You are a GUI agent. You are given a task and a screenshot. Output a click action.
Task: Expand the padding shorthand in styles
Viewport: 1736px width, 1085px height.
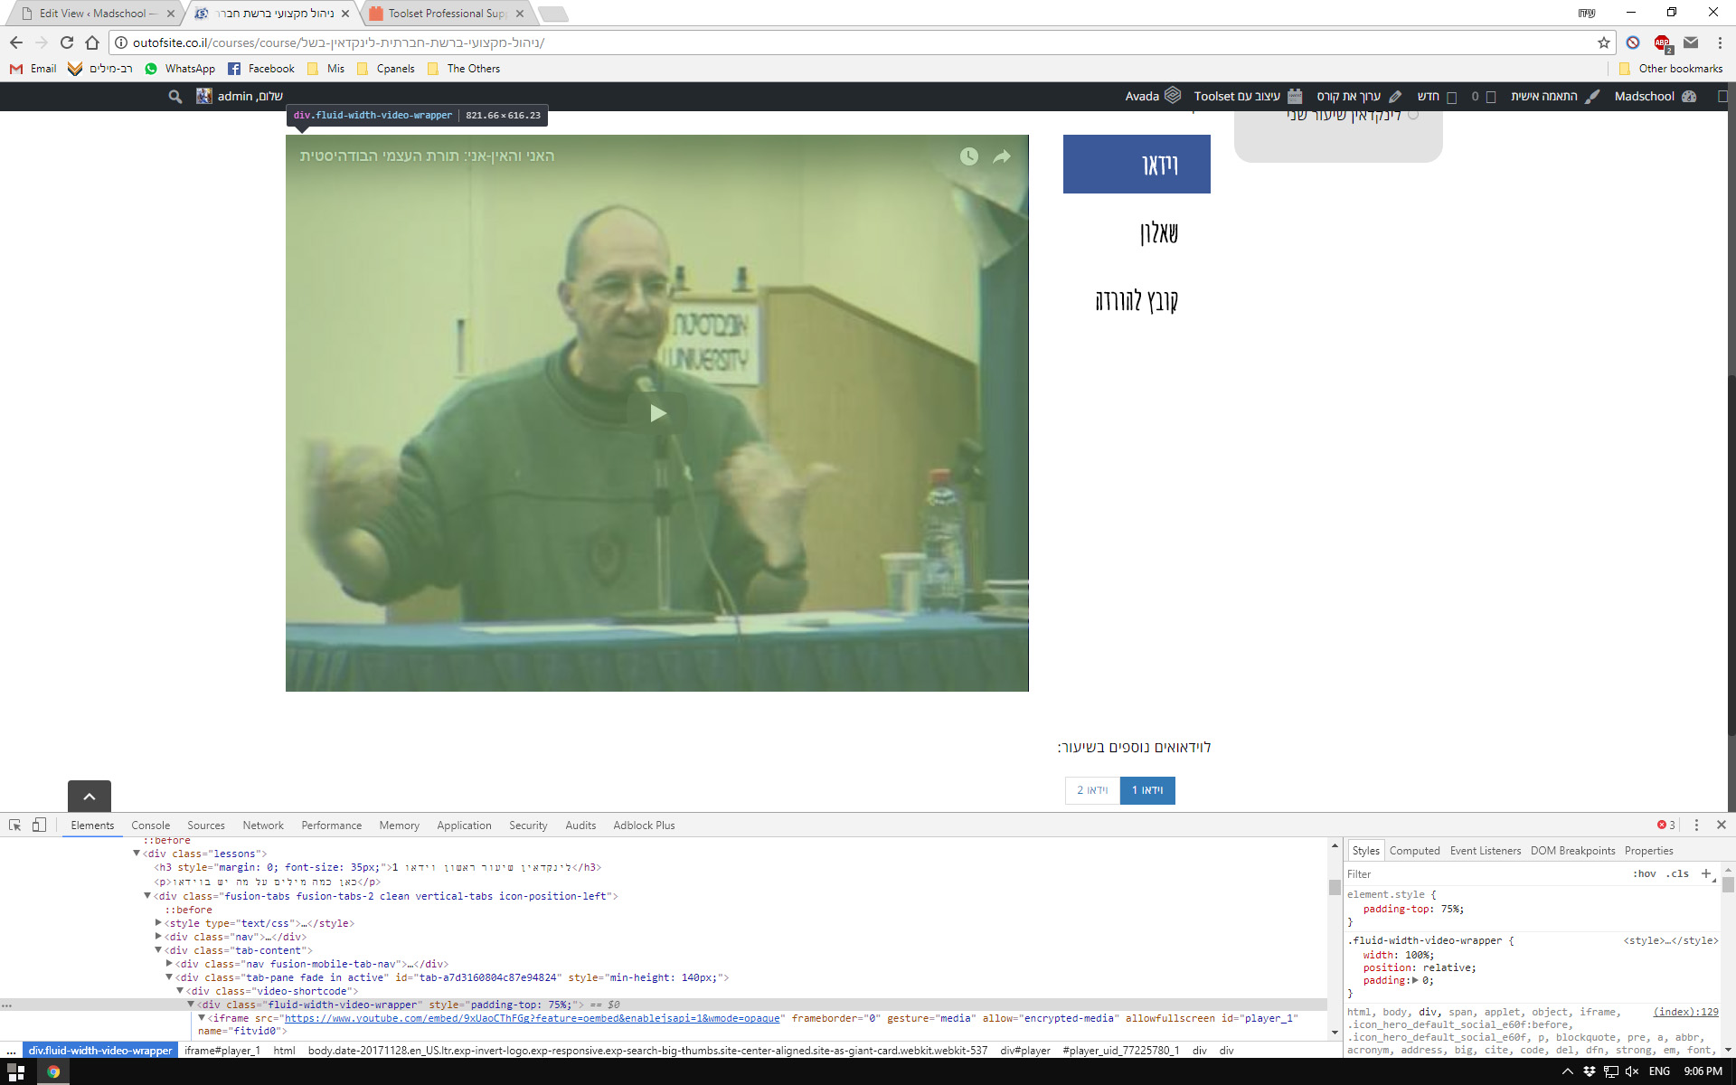coord(1415,980)
